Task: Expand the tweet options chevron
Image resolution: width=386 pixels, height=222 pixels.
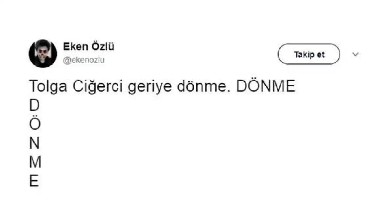Action: coord(355,54)
